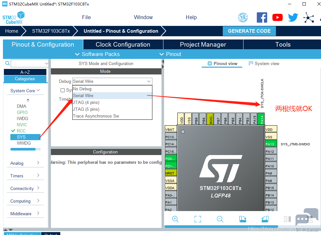Screen dimensions: 321x235
Task: Click the search magnifier icon
Action: [7, 63]
